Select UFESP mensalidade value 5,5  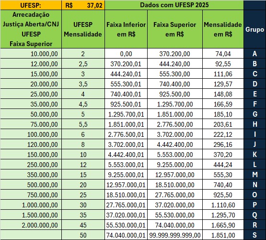coord(83,124)
